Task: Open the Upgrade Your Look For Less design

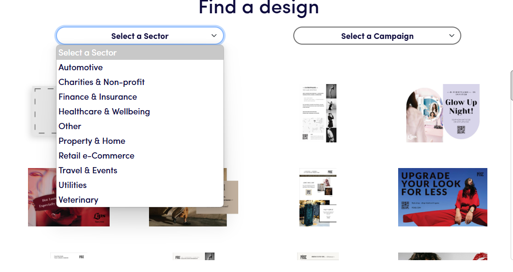Action: [442, 197]
